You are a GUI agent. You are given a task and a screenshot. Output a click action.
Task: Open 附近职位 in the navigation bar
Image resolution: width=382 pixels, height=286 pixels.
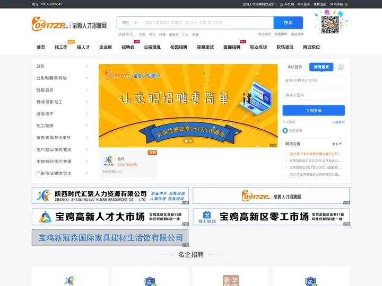pos(311,47)
